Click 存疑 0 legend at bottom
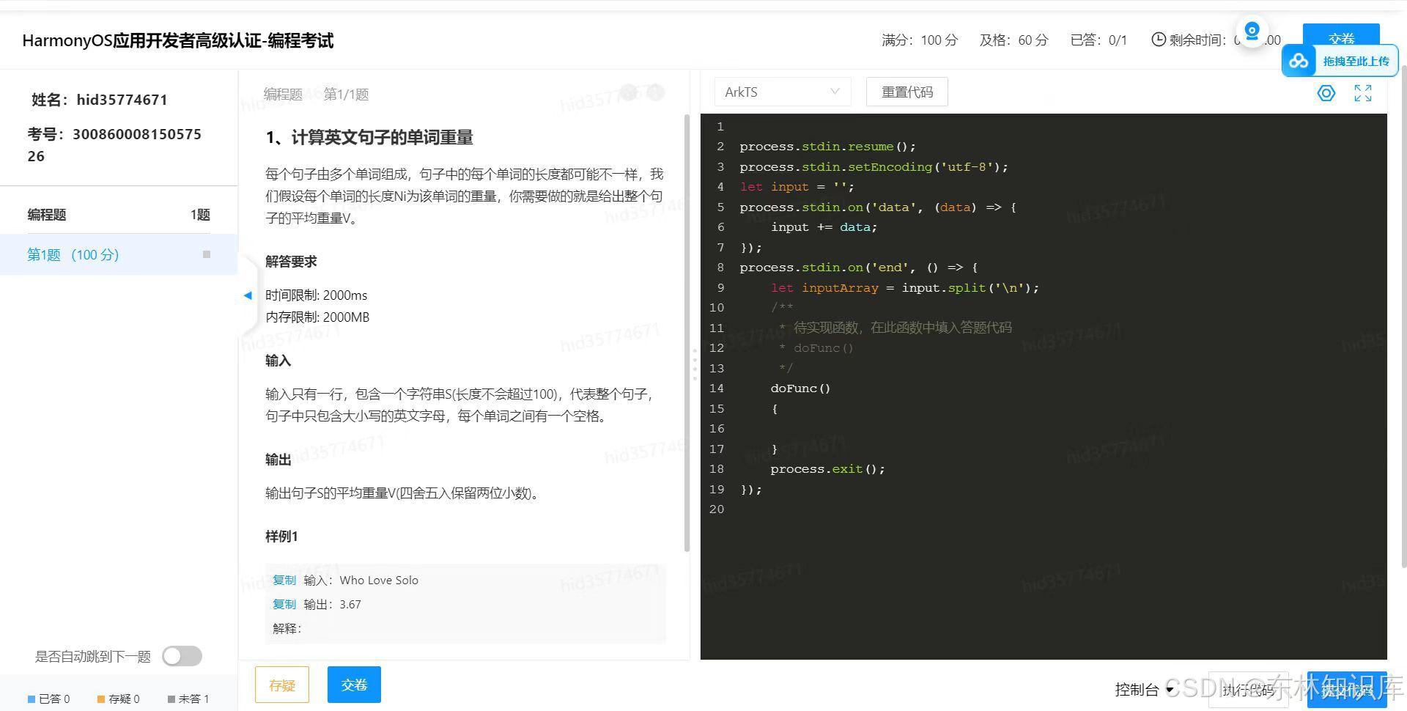This screenshot has height=711, width=1407. [x=118, y=699]
